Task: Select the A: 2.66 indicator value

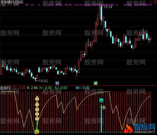Action: (x=32, y=88)
